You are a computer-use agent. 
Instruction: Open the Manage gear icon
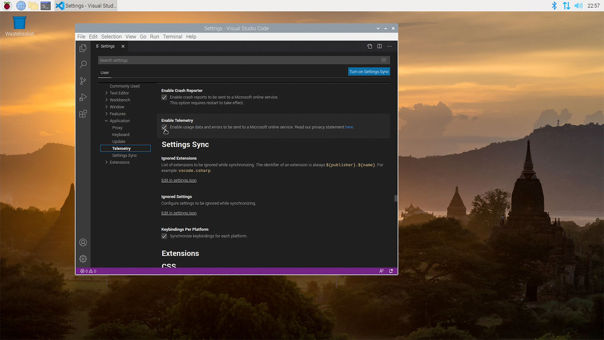pyautogui.click(x=83, y=258)
